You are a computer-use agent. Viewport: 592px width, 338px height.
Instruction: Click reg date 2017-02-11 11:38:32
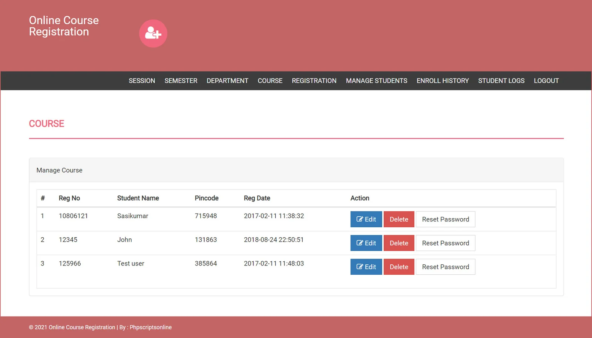pyautogui.click(x=274, y=216)
